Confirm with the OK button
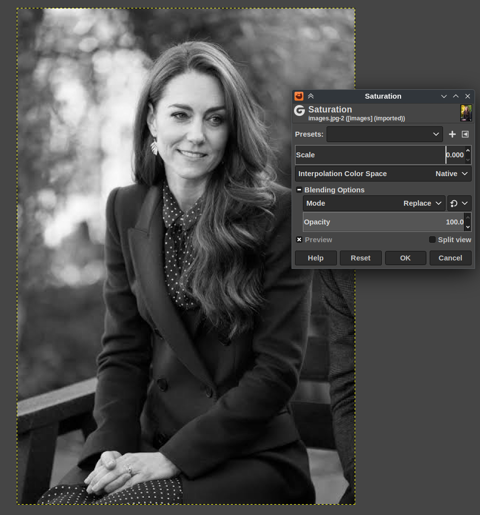 pyautogui.click(x=406, y=258)
